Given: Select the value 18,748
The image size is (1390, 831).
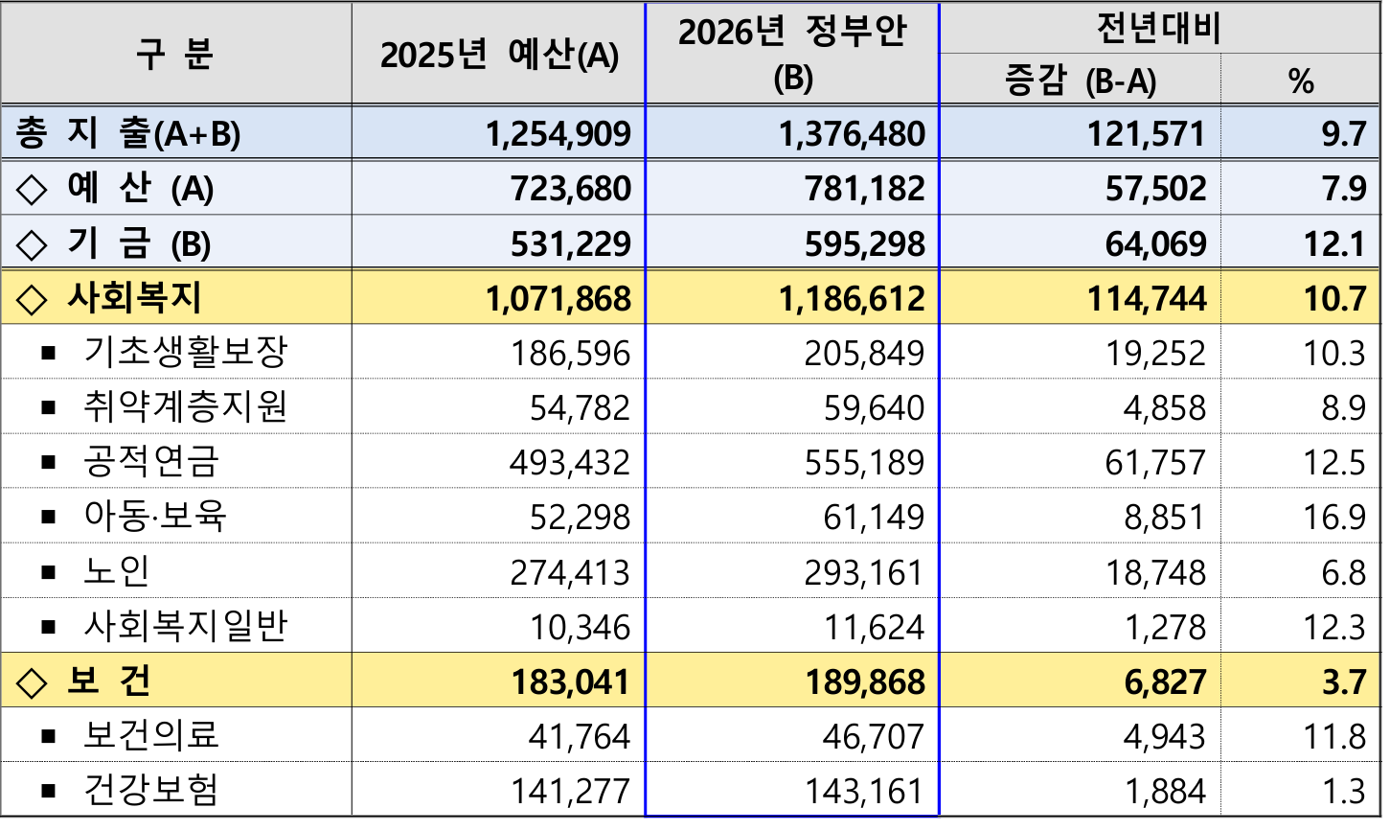Looking at the screenshot, I should (1156, 573).
